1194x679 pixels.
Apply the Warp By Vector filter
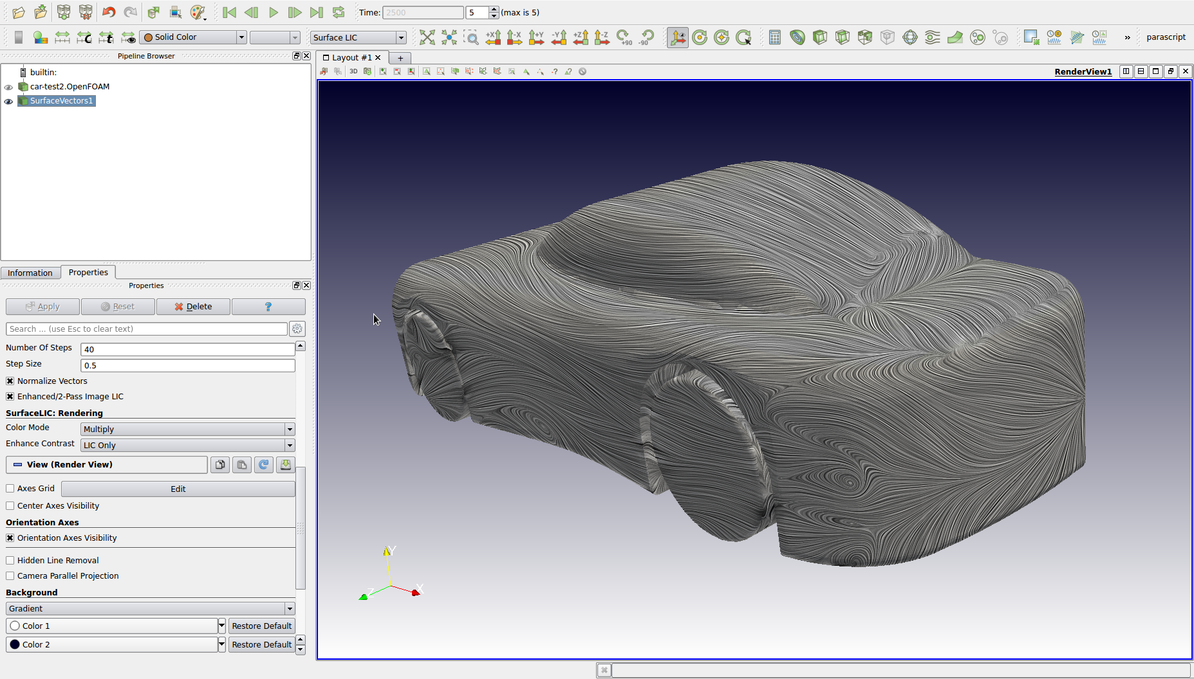coord(955,37)
